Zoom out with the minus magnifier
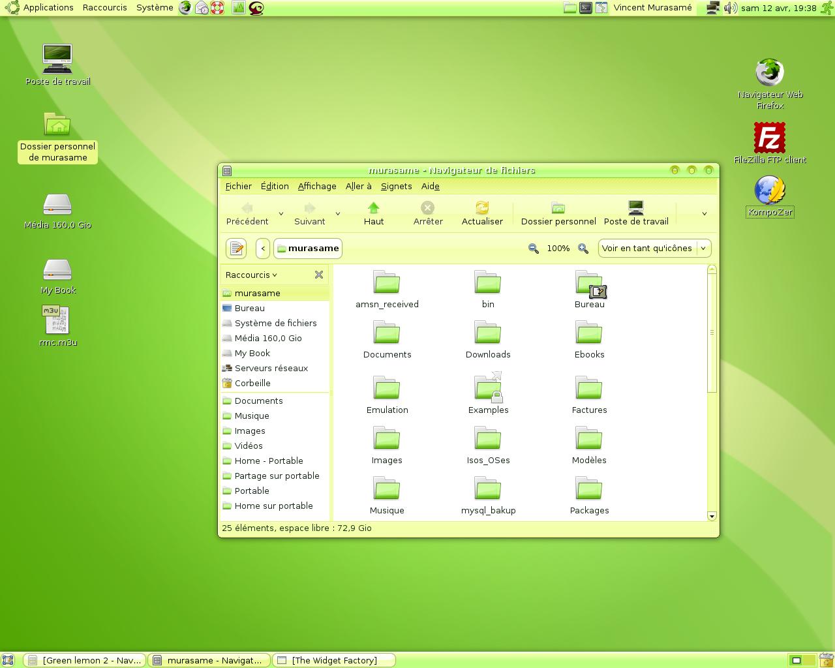 [x=534, y=249]
